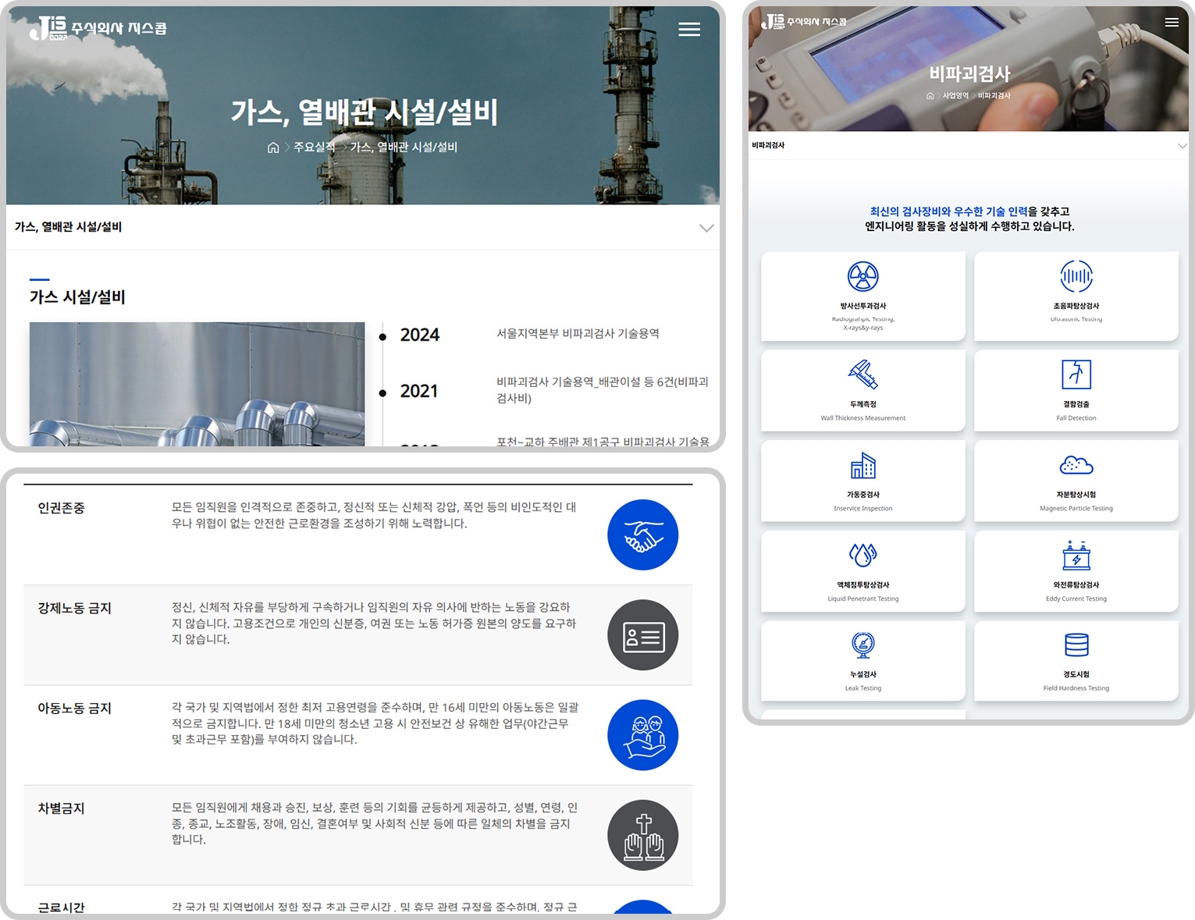Click 가스, 열배관 시설/설비 breadcrumb link
Viewport: 1195px width, 920px height.
click(404, 147)
